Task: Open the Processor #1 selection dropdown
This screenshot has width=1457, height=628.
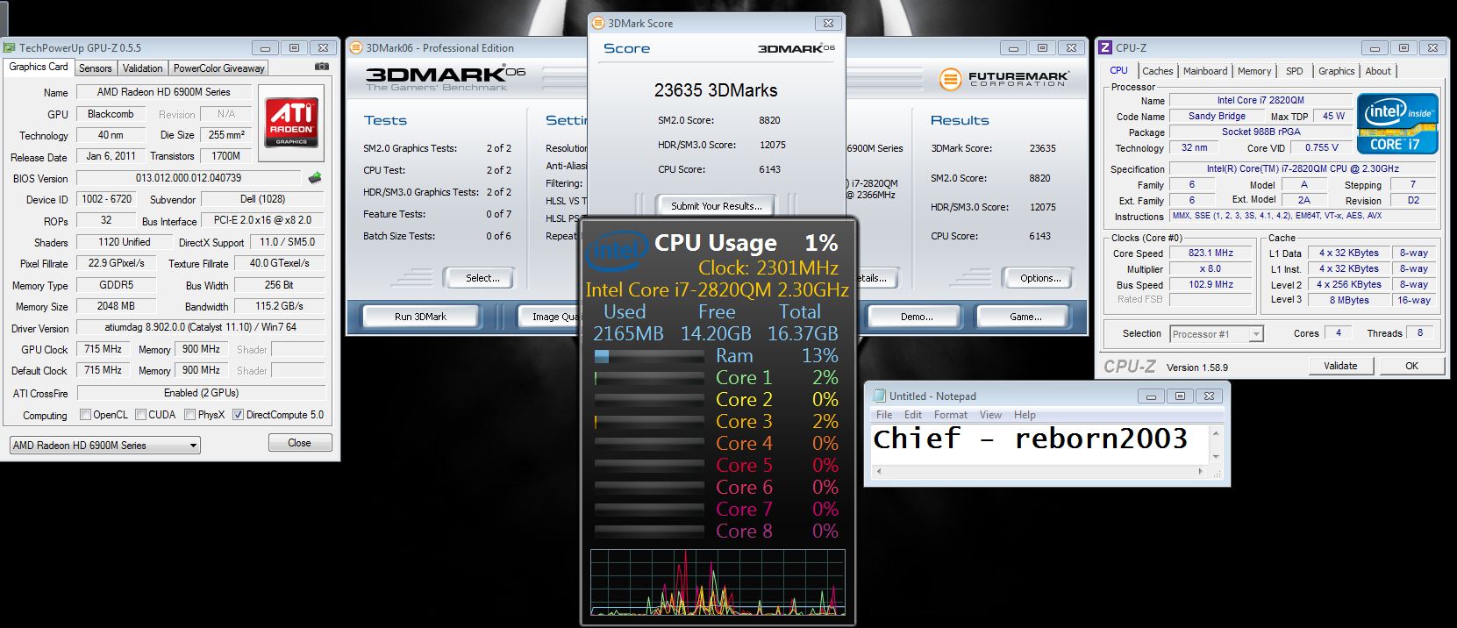Action: tap(1216, 334)
